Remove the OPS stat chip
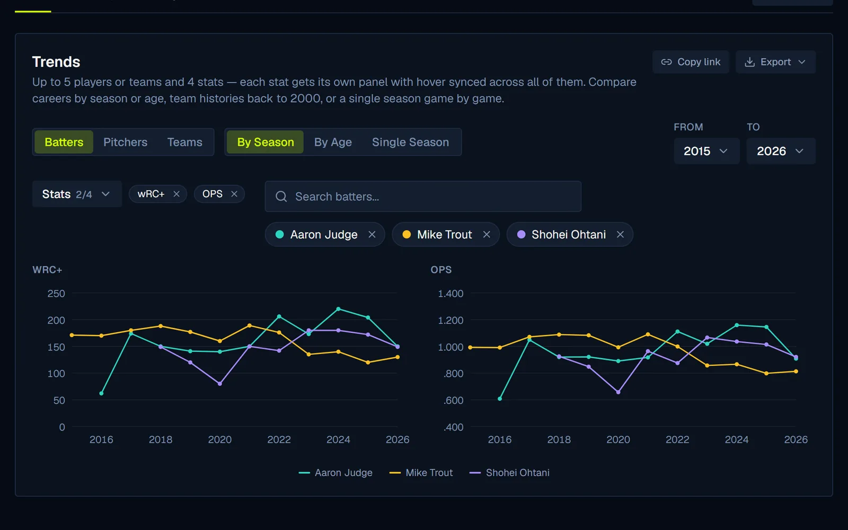The height and width of the screenshot is (530, 848). [x=234, y=194]
